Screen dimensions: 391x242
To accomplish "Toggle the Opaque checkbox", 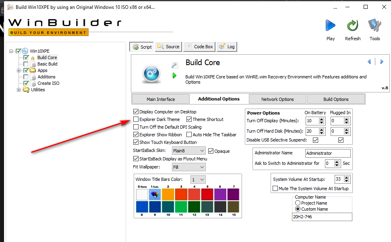I will (x=211, y=151).
